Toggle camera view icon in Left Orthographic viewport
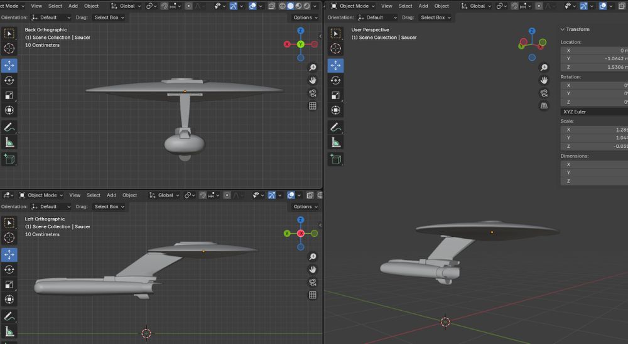628x344 pixels. click(313, 282)
